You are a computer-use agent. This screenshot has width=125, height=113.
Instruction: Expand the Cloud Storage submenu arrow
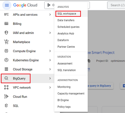pos(50,69)
